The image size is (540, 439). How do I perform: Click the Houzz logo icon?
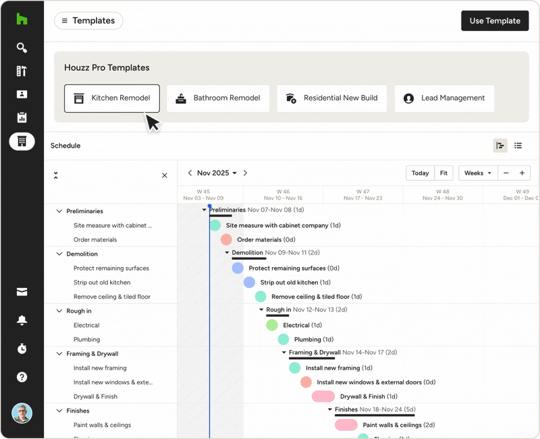pyautogui.click(x=22, y=20)
